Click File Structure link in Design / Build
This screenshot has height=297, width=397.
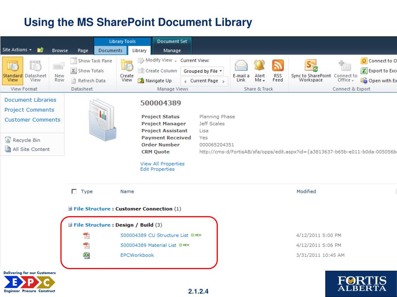point(92,225)
